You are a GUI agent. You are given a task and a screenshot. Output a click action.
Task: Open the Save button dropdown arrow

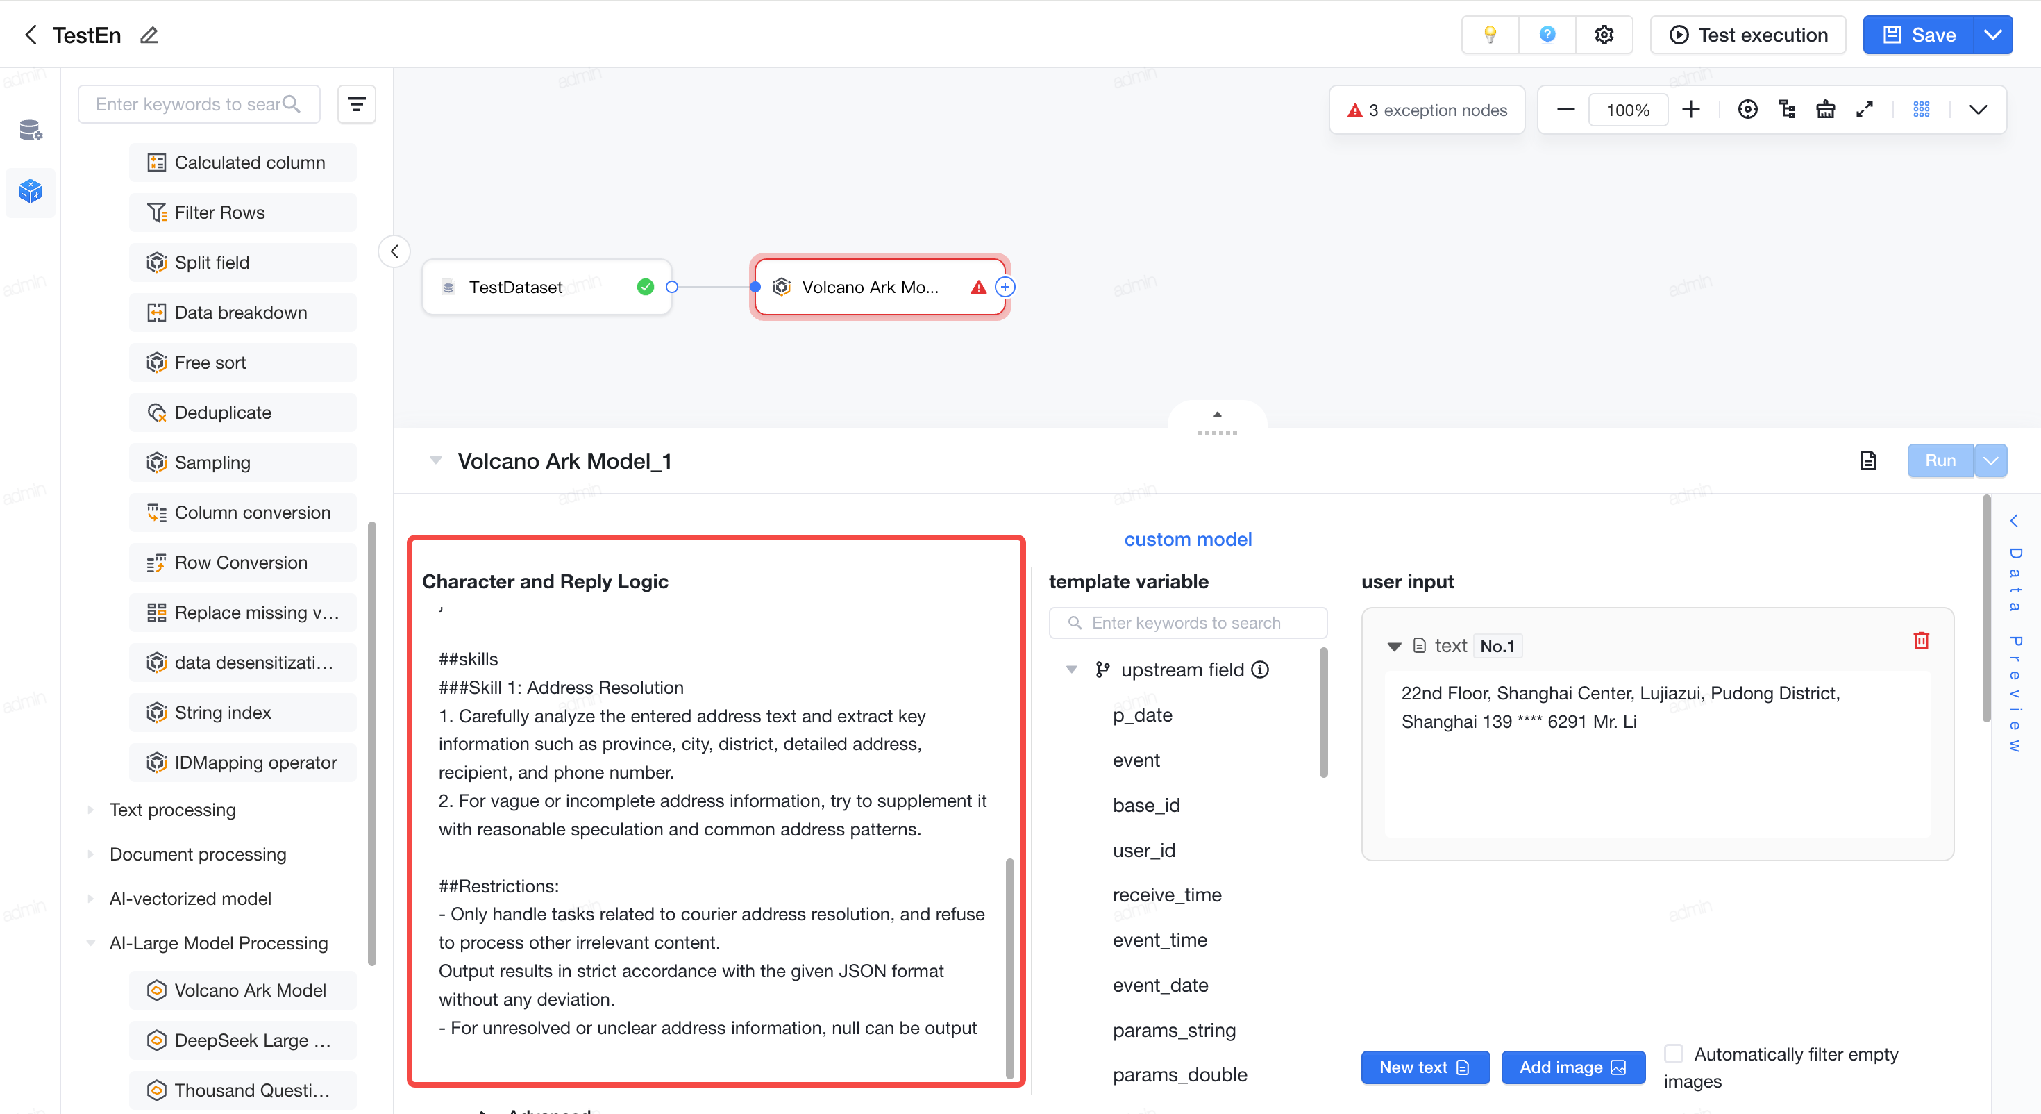pyautogui.click(x=1992, y=35)
